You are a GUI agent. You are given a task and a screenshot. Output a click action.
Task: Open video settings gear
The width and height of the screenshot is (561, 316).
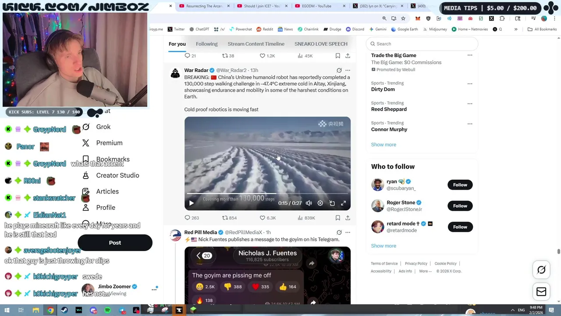click(x=320, y=203)
